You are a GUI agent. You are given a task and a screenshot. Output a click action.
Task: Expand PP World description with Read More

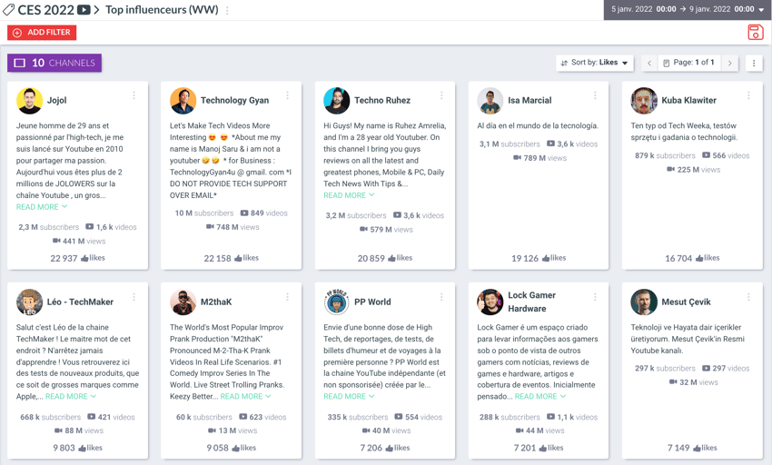pos(349,397)
